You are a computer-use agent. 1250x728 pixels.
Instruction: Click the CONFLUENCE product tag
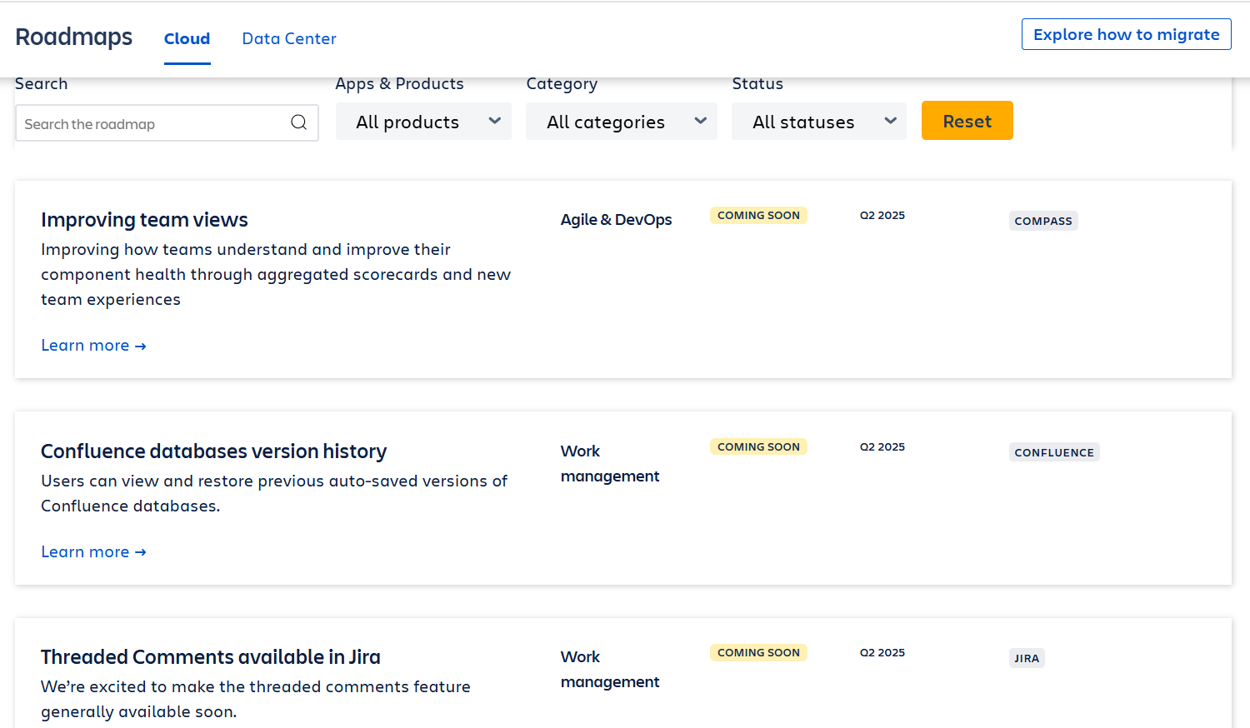[x=1054, y=452]
